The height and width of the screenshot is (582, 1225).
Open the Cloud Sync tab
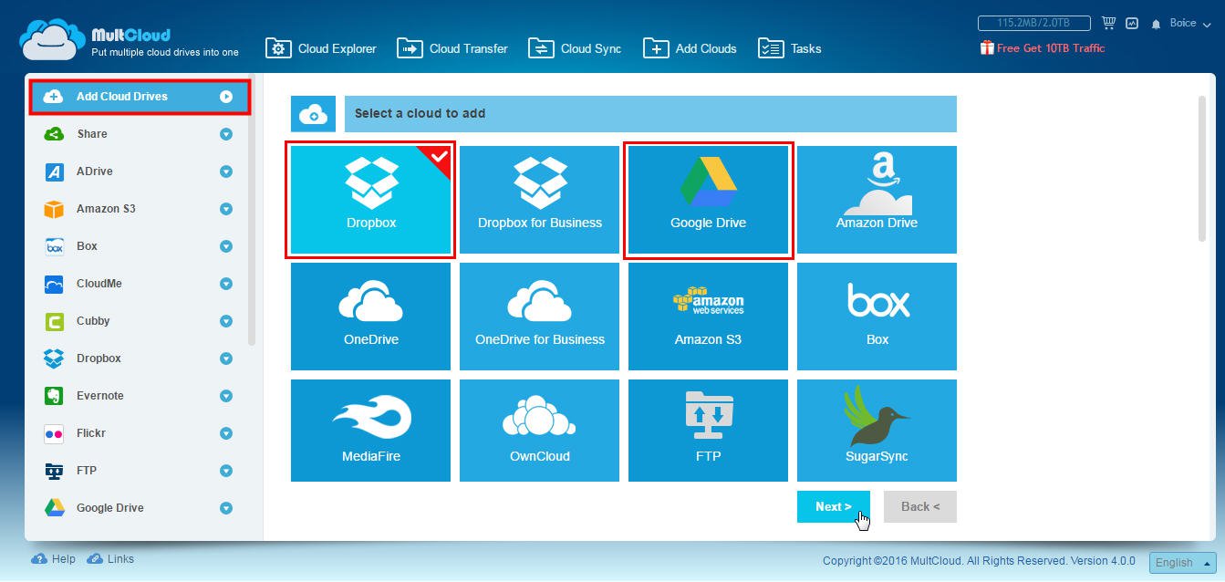(575, 48)
